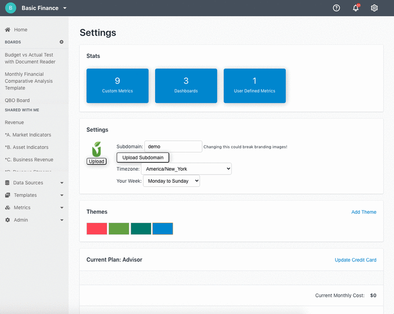Open the settings gear in top bar
The height and width of the screenshot is (314, 394).
[x=374, y=8]
